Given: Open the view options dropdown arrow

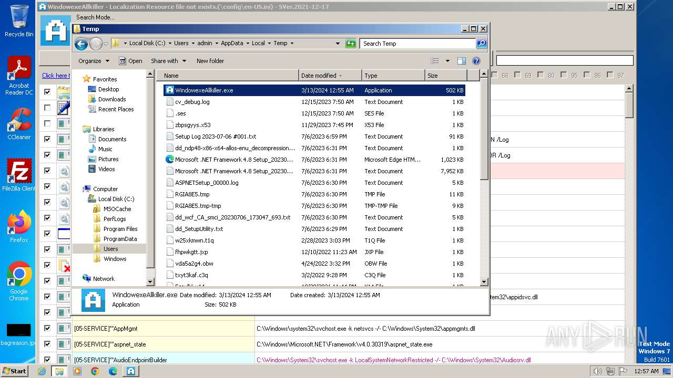Looking at the screenshot, I should pos(447,61).
